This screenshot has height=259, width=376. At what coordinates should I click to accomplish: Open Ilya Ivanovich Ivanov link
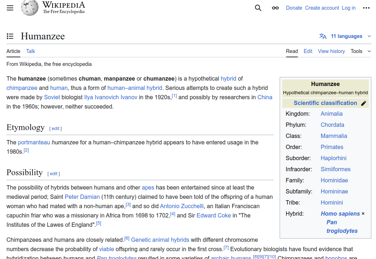(x=111, y=97)
